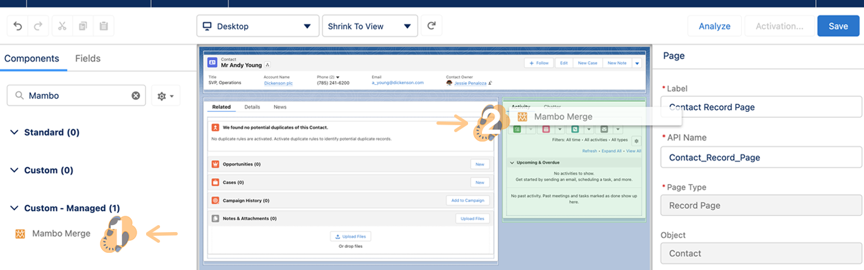Collapse the Standard (0) section
This screenshot has height=270, width=864.
(15, 132)
